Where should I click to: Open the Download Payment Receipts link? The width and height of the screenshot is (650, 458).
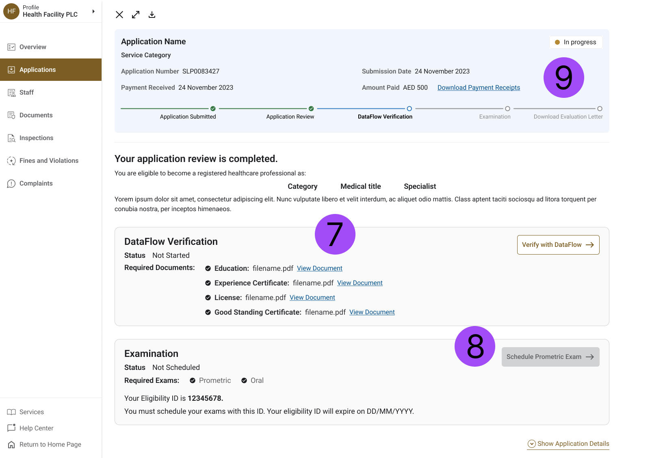click(479, 88)
